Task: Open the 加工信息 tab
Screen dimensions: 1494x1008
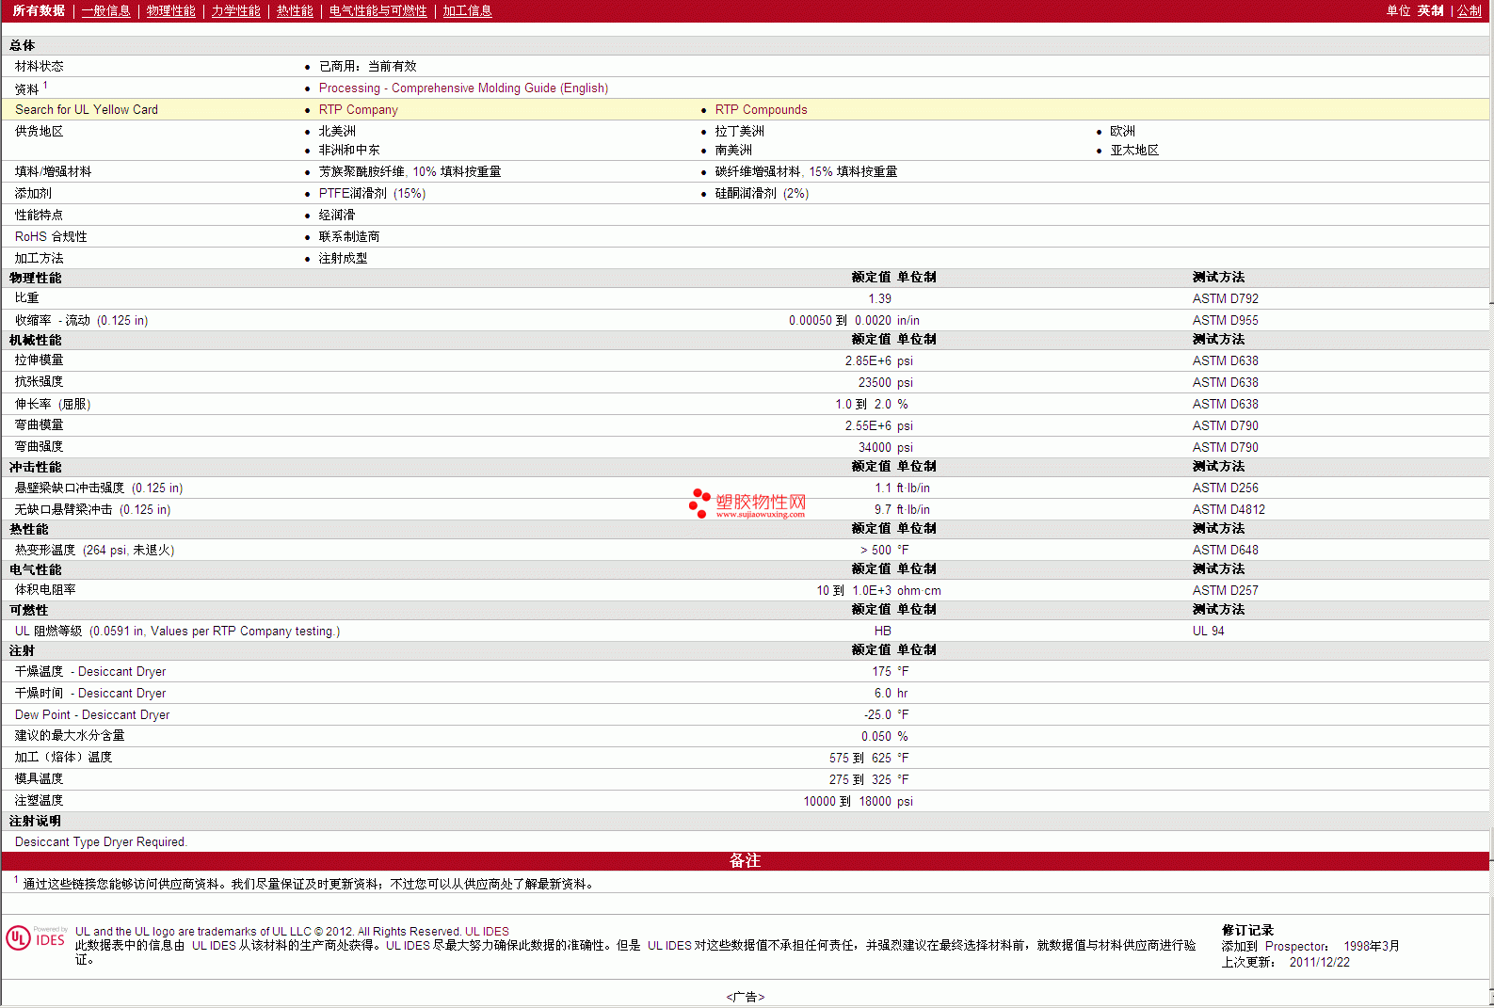Action: point(468,11)
